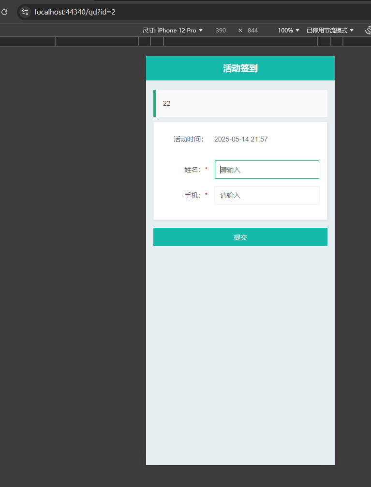Screen dimensions: 371x487
Task: Click the browser reload page icon
Action: pyautogui.click(x=4, y=12)
